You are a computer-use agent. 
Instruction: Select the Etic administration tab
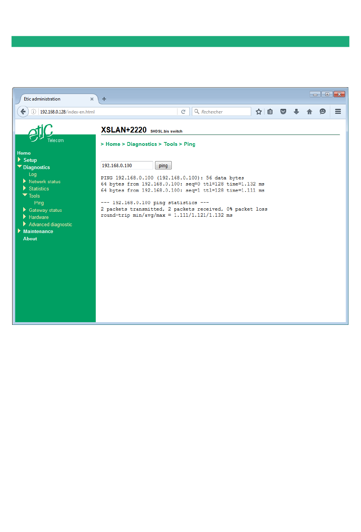(57, 99)
